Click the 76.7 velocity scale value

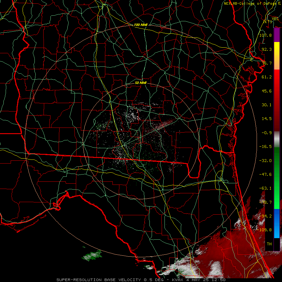[267, 63]
